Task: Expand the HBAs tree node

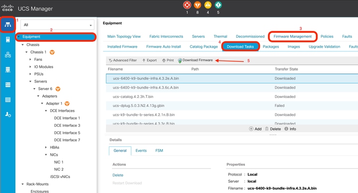Action: point(46,147)
